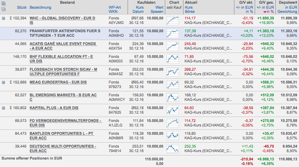The width and height of the screenshot is (299, 167).
Task: Click Stück value 148,170
Action: tap(19, 57)
